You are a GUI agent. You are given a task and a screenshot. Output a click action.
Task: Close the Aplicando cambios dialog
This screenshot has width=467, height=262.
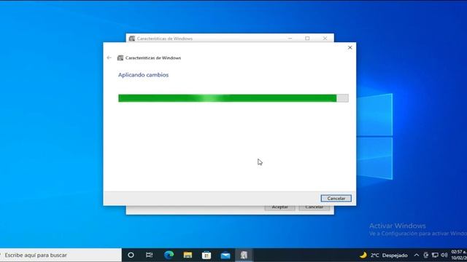click(x=350, y=47)
